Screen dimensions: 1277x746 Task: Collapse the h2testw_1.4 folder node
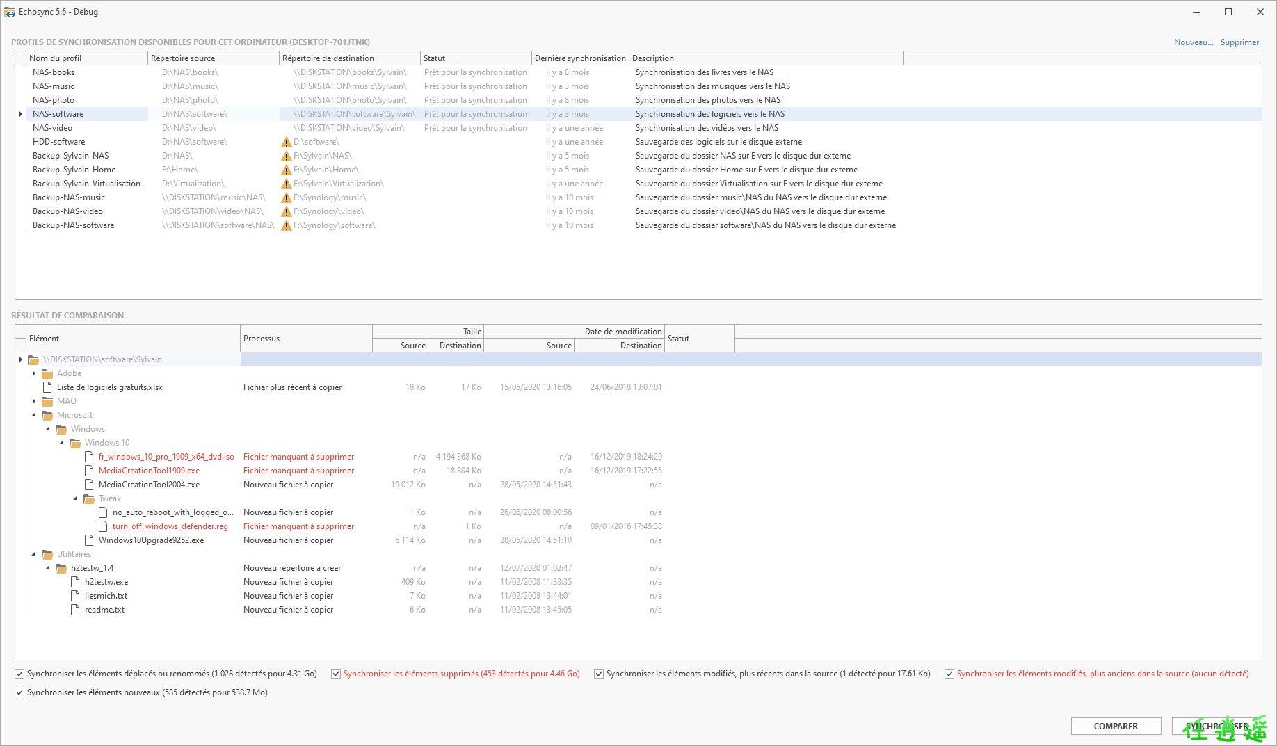48,568
